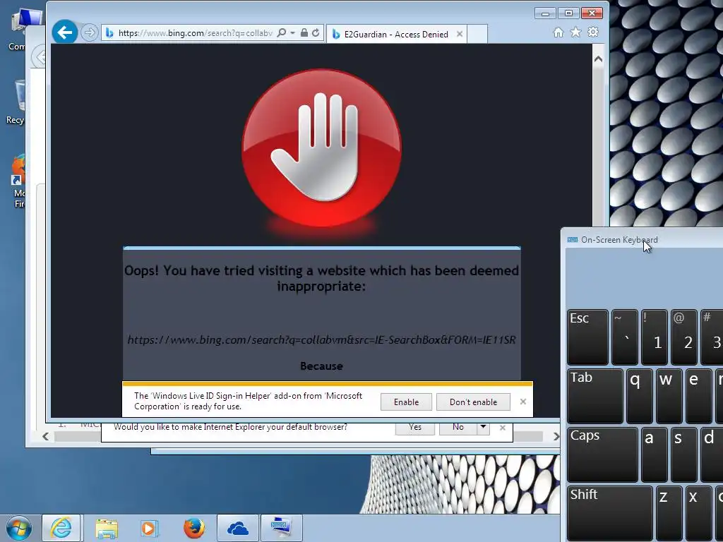Click right arrow of background window's horizontal scrollbar

(x=555, y=436)
